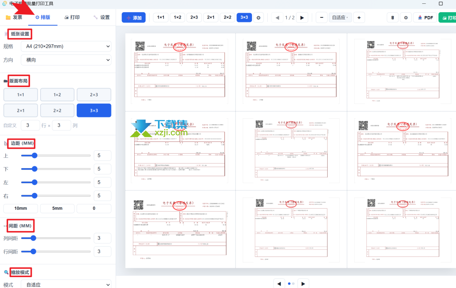Open custom layout gear next to toolbar 3×3
The width and height of the screenshot is (456, 288).
pyautogui.click(x=258, y=17)
